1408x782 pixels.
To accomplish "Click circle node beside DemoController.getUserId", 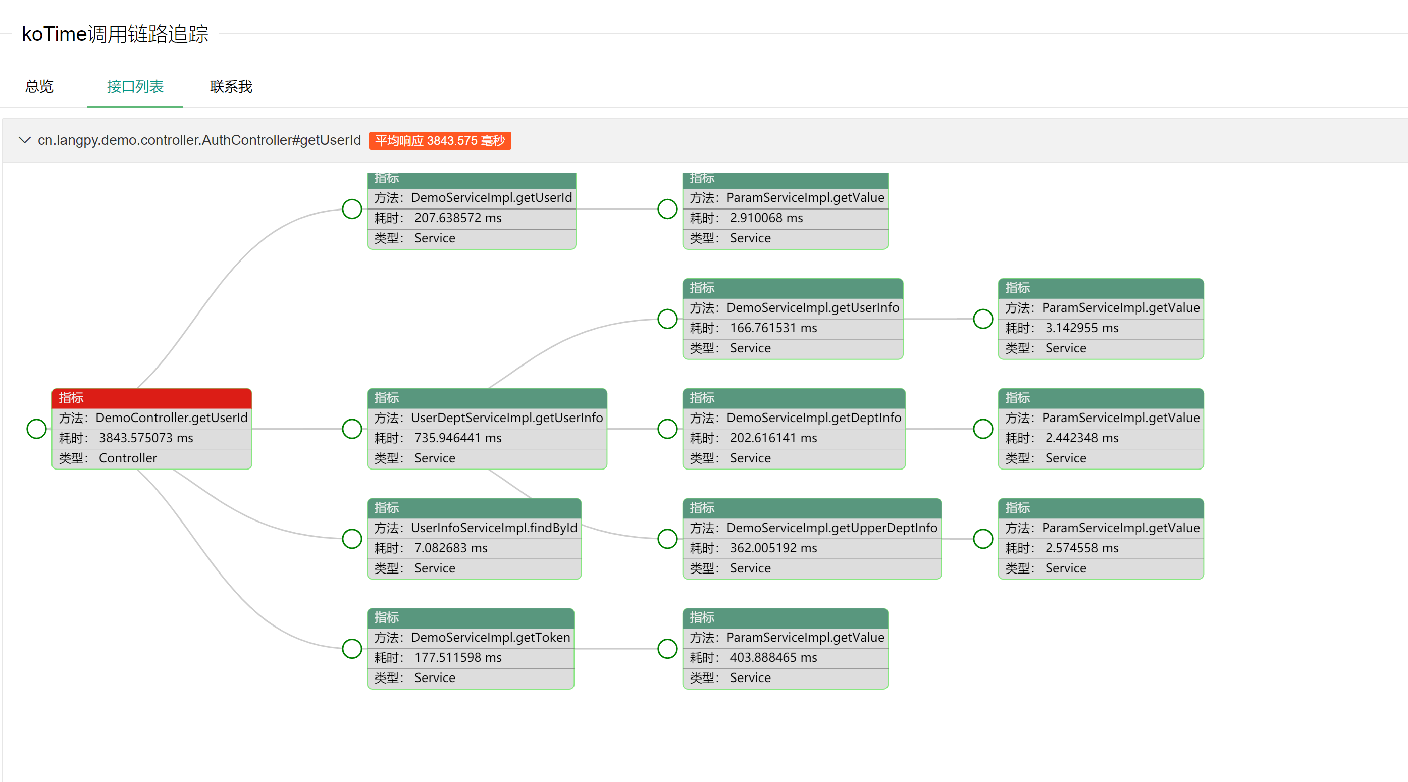I will [x=37, y=429].
